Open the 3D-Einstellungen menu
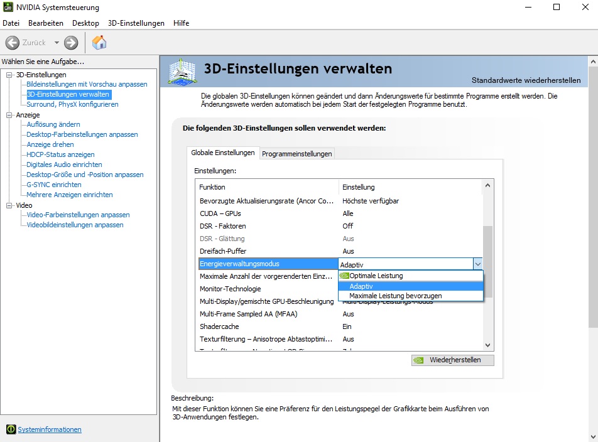The width and height of the screenshot is (598, 442). click(136, 23)
